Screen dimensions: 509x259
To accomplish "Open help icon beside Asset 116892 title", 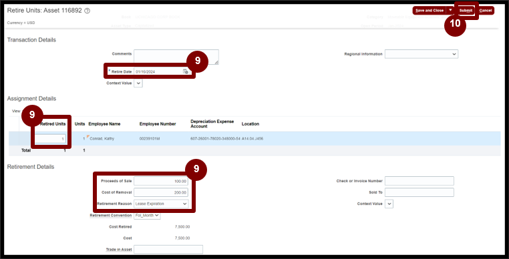I will pos(87,11).
